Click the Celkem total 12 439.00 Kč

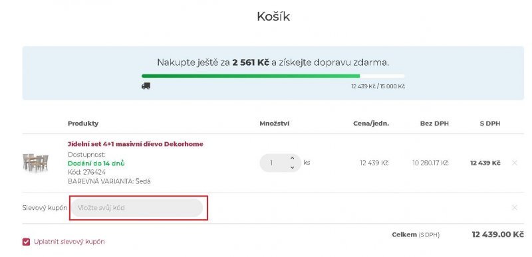tap(497, 234)
